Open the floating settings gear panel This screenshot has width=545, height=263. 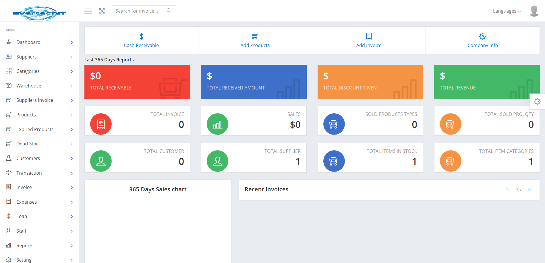538,102
